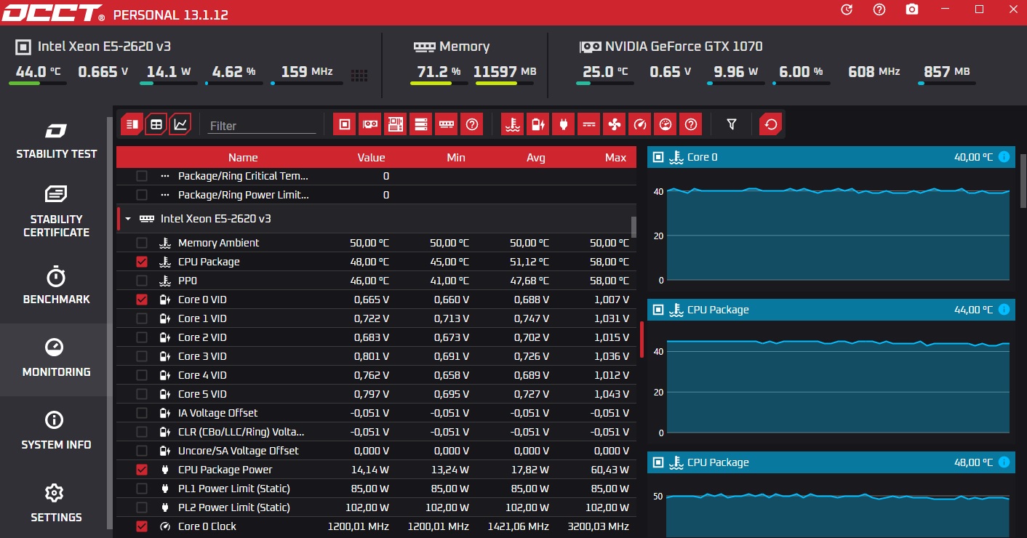Click the PL2 Power Limit (Static) row name
The width and height of the screenshot is (1027, 538).
[233, 507]
